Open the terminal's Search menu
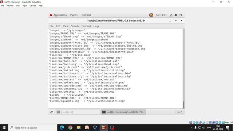The image size is (233, 131). 75,26
